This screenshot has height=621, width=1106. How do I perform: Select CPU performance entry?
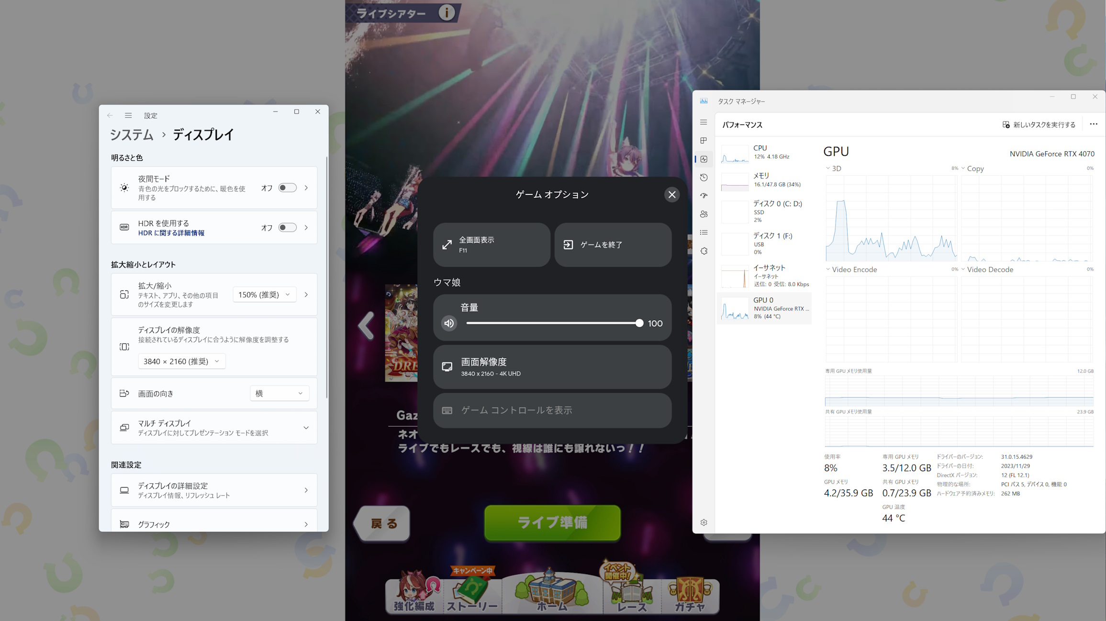tap(764, 153)
